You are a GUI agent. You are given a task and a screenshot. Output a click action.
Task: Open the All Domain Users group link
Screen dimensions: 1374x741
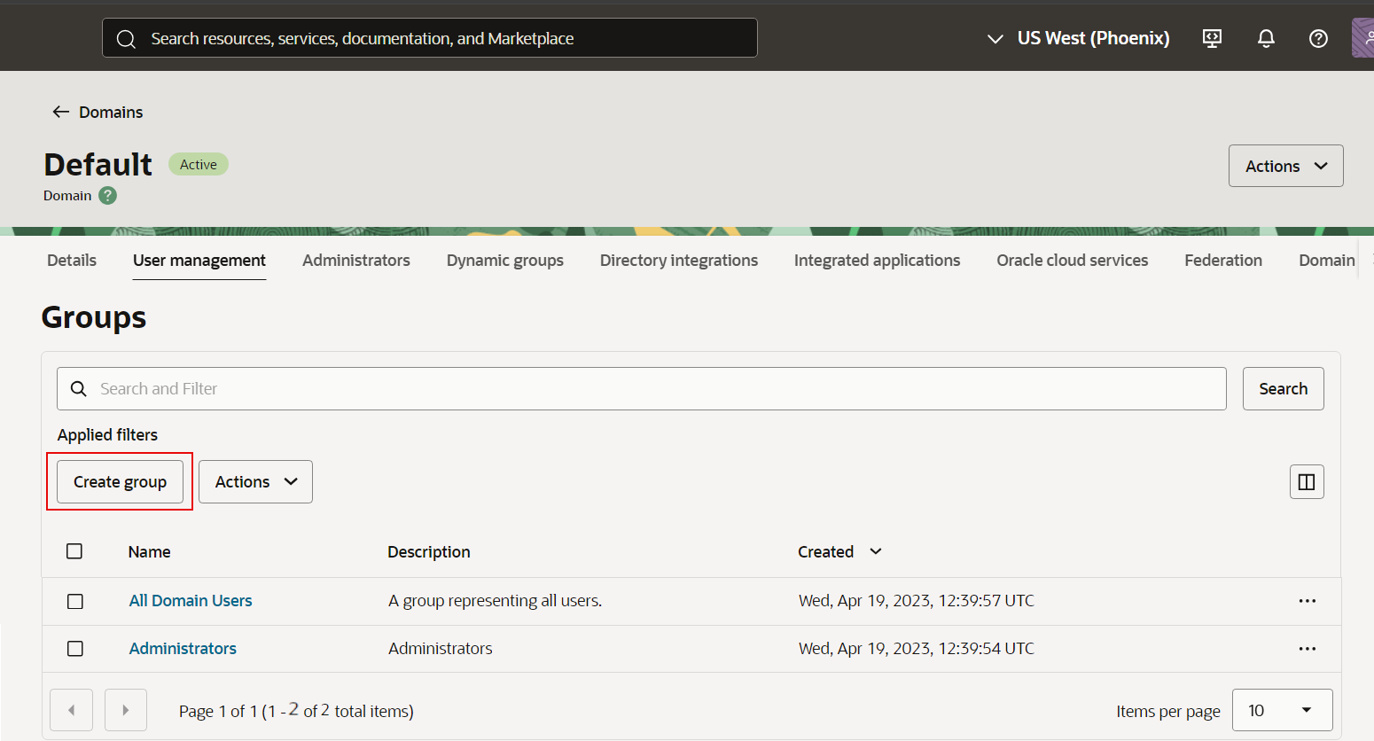191,601
